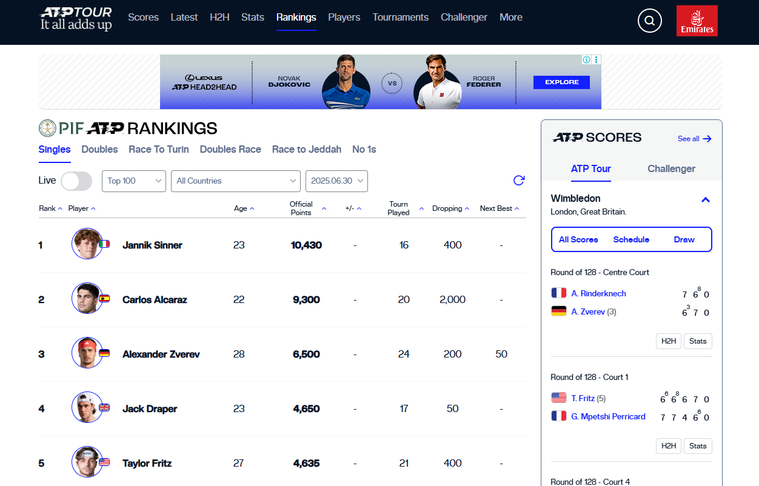
Task: Click Taylor Fritz's player photo
Action: click(87, 462)
